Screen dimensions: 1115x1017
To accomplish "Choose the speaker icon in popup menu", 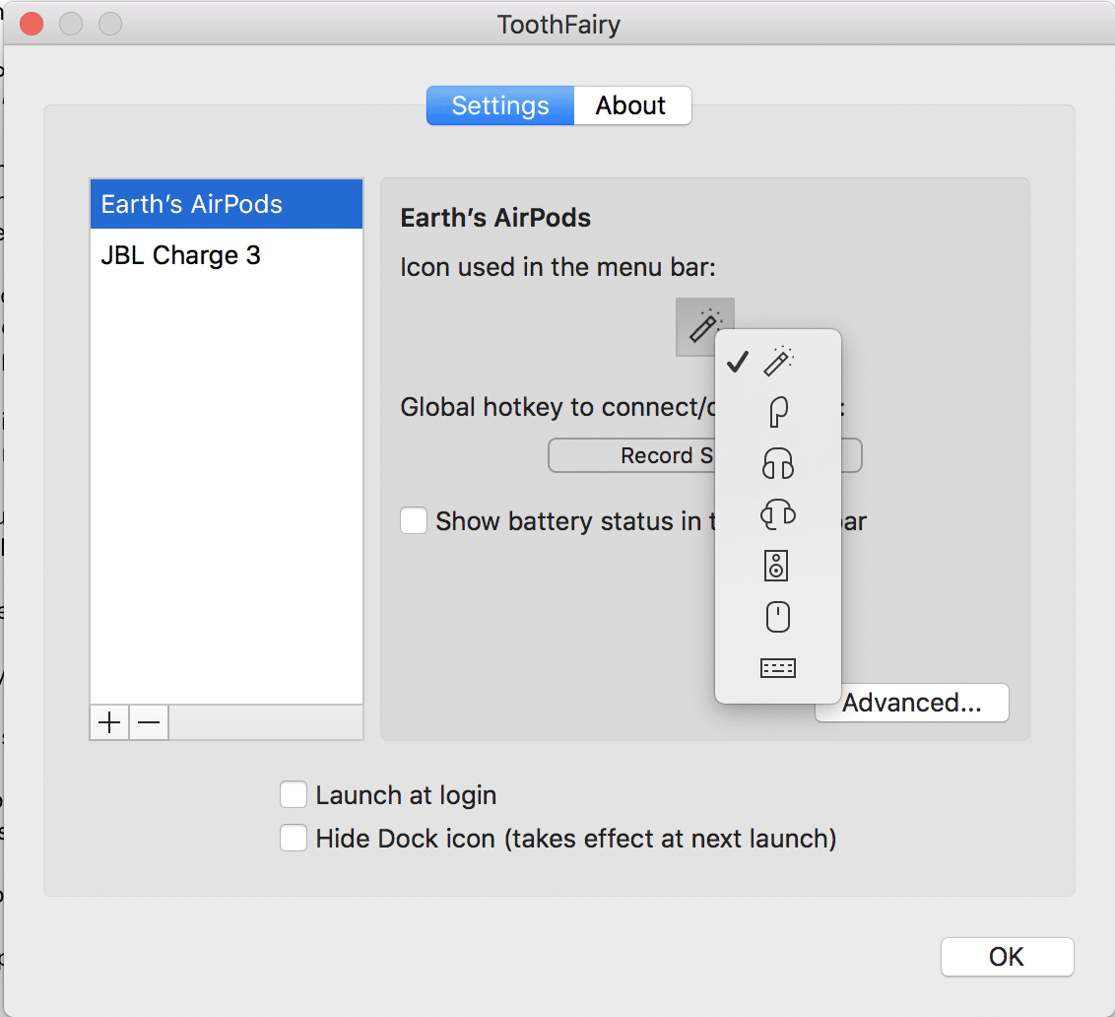I will point(778,566).
